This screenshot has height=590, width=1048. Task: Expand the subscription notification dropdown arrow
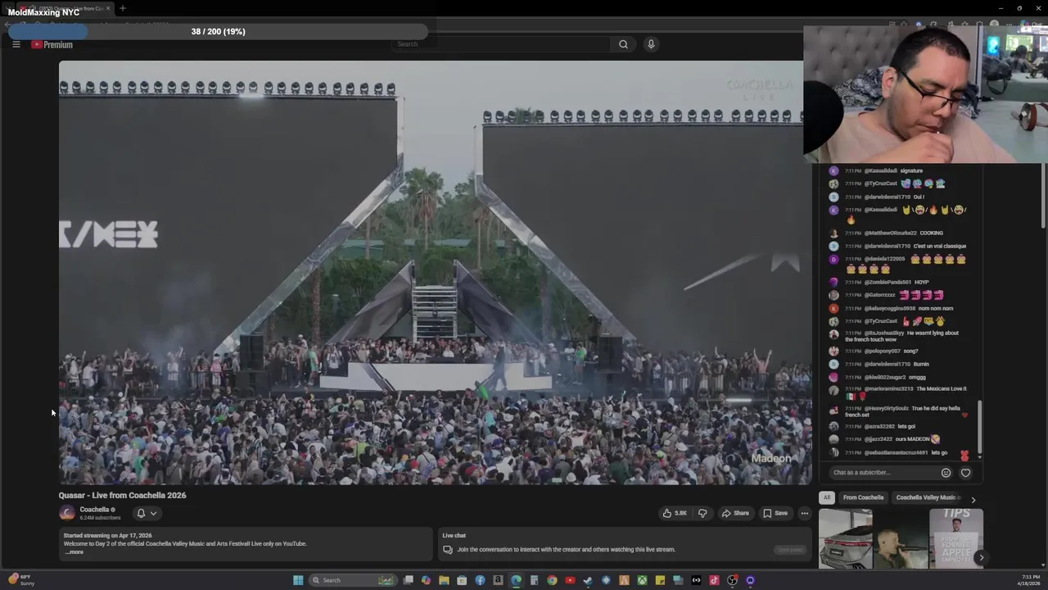point(153,513)
